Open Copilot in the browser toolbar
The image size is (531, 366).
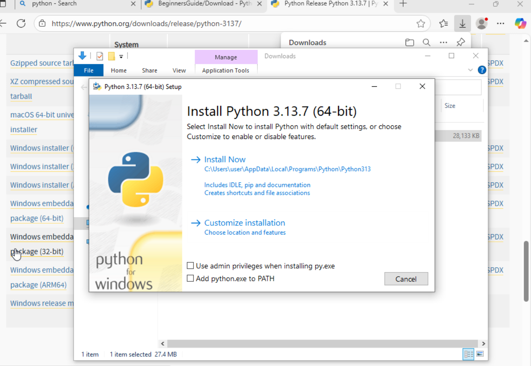click(x=520, y=23)
